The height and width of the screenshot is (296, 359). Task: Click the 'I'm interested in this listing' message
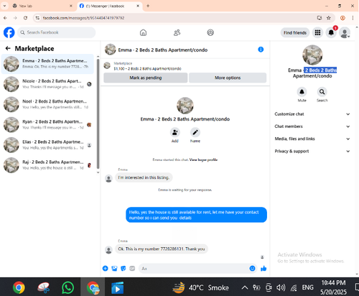point(144,177)
